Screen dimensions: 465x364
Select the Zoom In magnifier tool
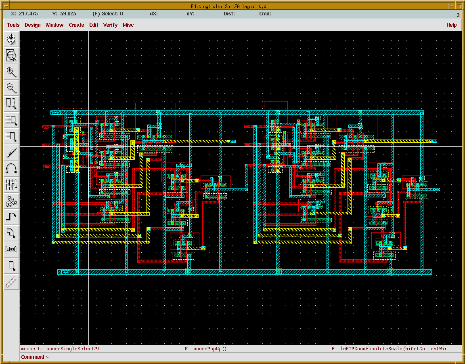(11, 72)
